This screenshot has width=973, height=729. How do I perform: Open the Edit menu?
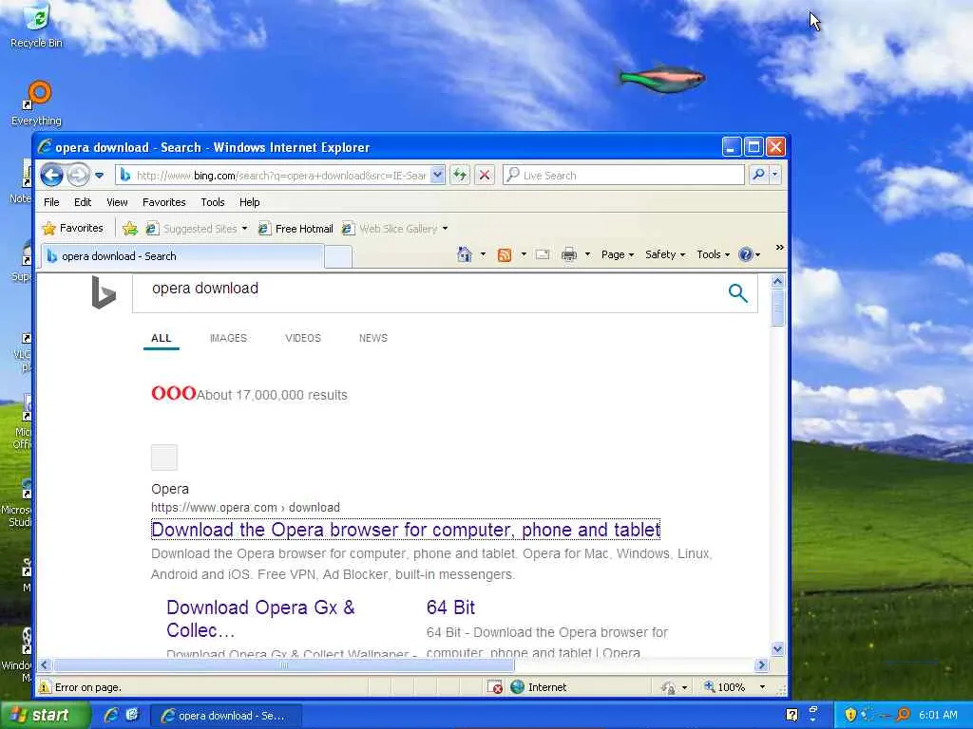click(83, 202)
